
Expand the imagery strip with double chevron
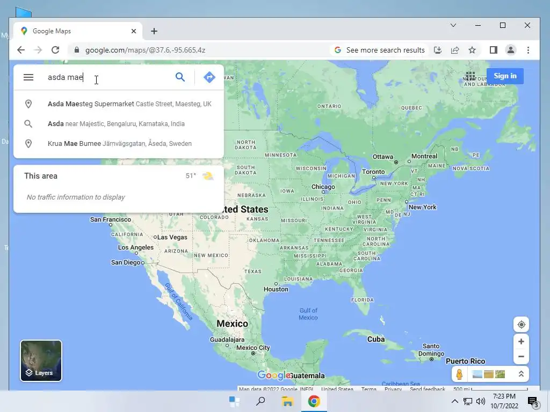521,374
